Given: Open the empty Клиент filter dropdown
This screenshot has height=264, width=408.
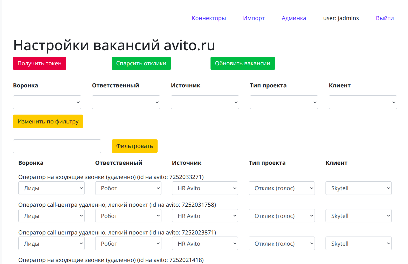Looking at the screenshot, I should (x=363, y=102).
